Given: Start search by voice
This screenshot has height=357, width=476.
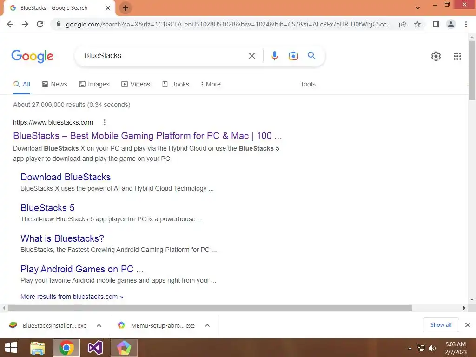Looking at the screenshot, I should (274, 56).
